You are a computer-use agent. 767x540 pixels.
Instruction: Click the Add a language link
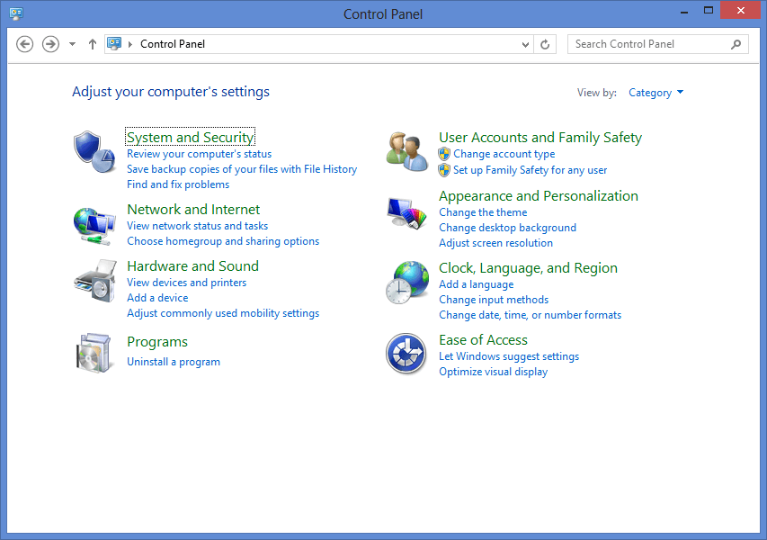point(477,284)
